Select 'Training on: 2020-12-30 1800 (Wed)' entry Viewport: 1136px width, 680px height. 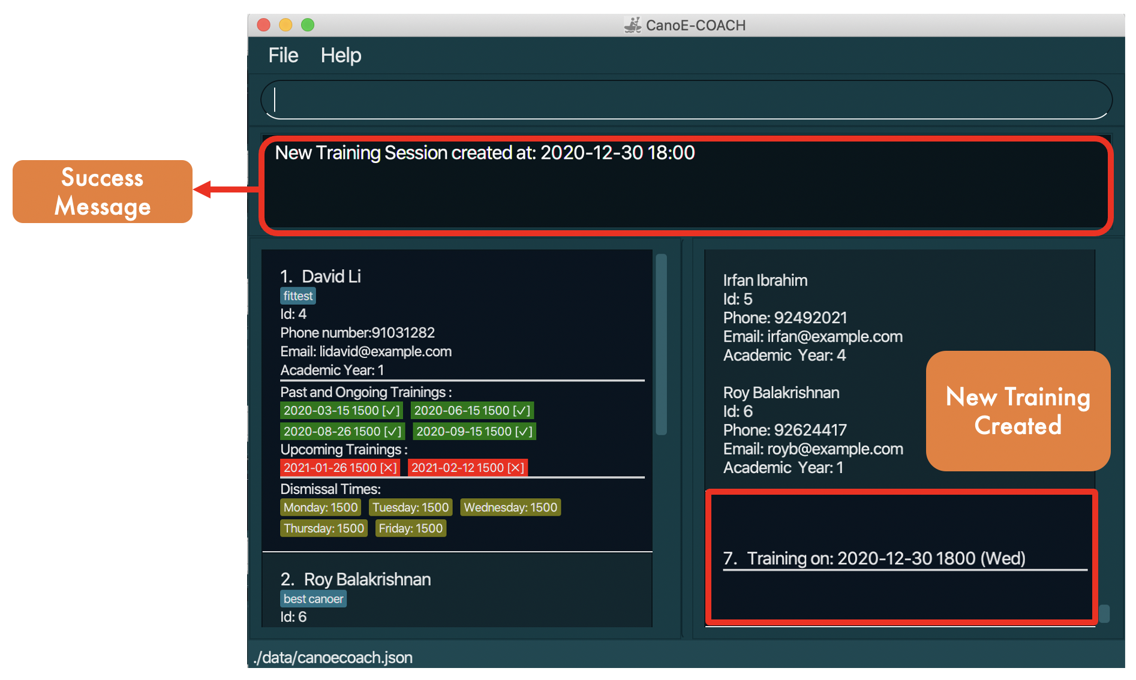click(886, 558)
